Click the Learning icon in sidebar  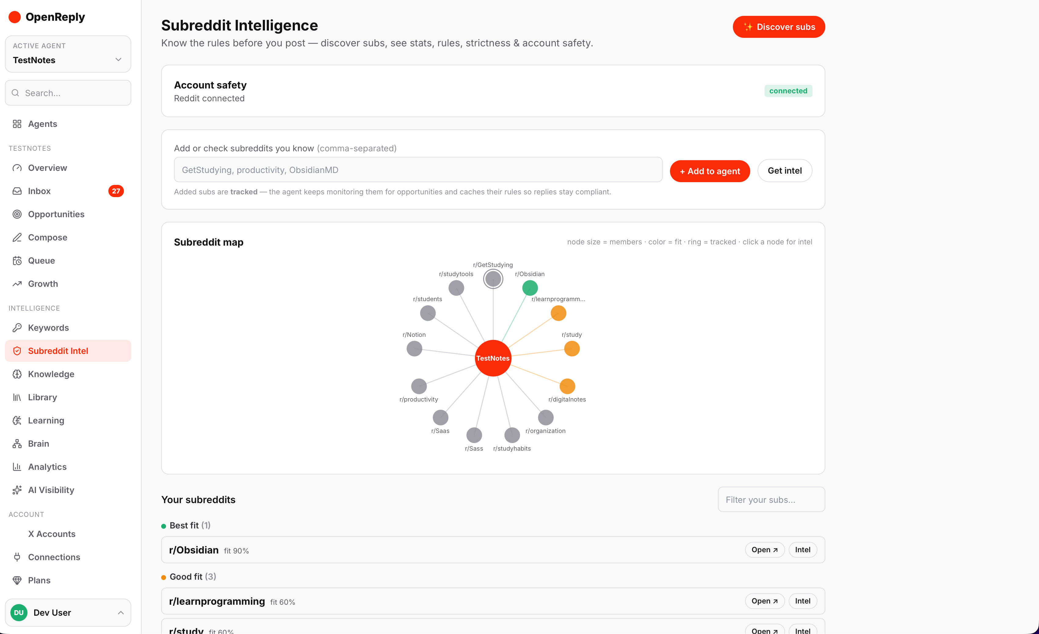coord(17,420)
